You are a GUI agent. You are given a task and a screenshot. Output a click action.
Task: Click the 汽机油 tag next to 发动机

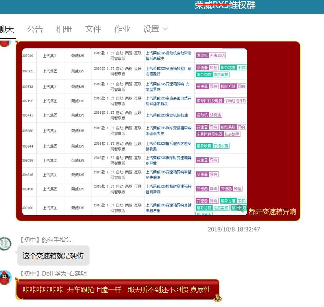(215, 115)
